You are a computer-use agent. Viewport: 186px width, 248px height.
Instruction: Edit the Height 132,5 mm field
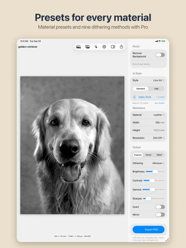[x=148, y=130]
